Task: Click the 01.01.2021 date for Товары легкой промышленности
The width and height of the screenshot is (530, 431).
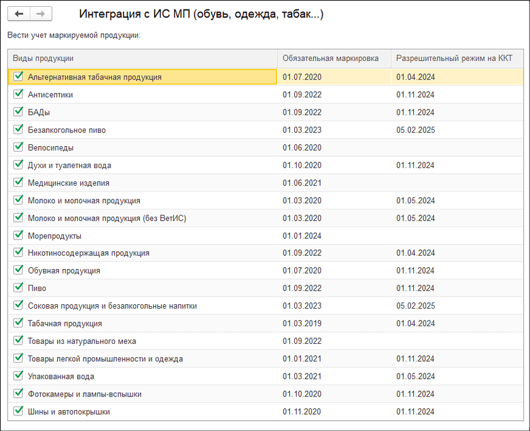Action: coord(302,359)
